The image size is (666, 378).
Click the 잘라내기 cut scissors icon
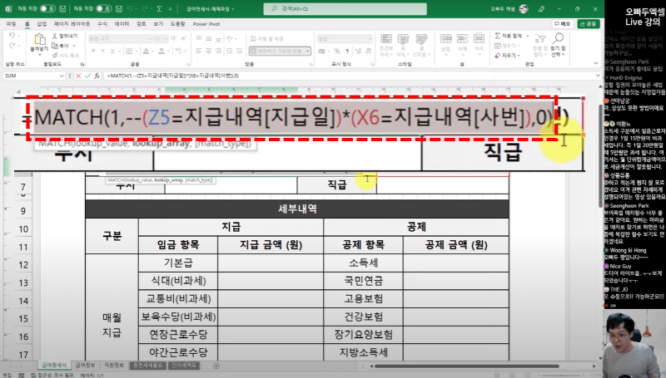tap(55, 36)
